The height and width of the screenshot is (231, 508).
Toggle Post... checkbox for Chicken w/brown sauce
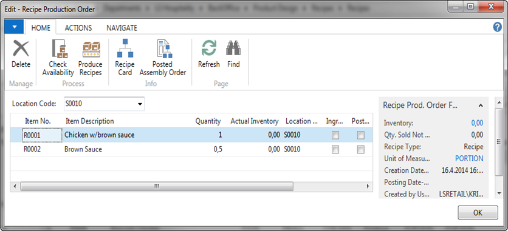point(360,135)
